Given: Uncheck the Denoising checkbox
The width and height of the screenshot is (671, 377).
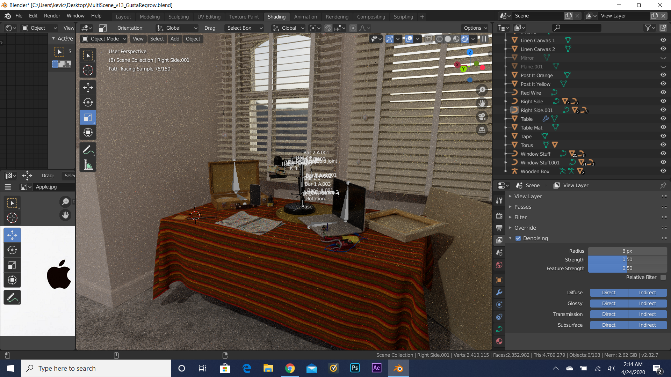Looking at the screenshot, I should tap(518, 238).
